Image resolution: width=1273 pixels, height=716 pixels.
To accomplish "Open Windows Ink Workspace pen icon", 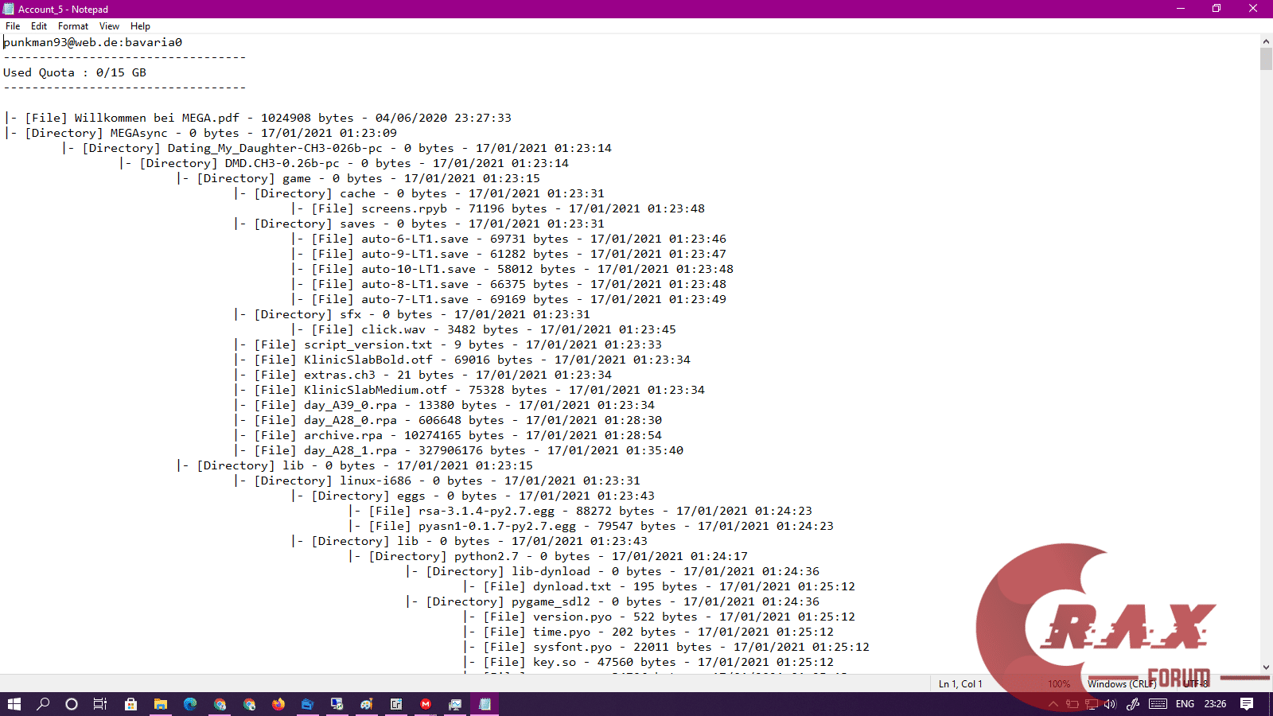I will 1133,704.
